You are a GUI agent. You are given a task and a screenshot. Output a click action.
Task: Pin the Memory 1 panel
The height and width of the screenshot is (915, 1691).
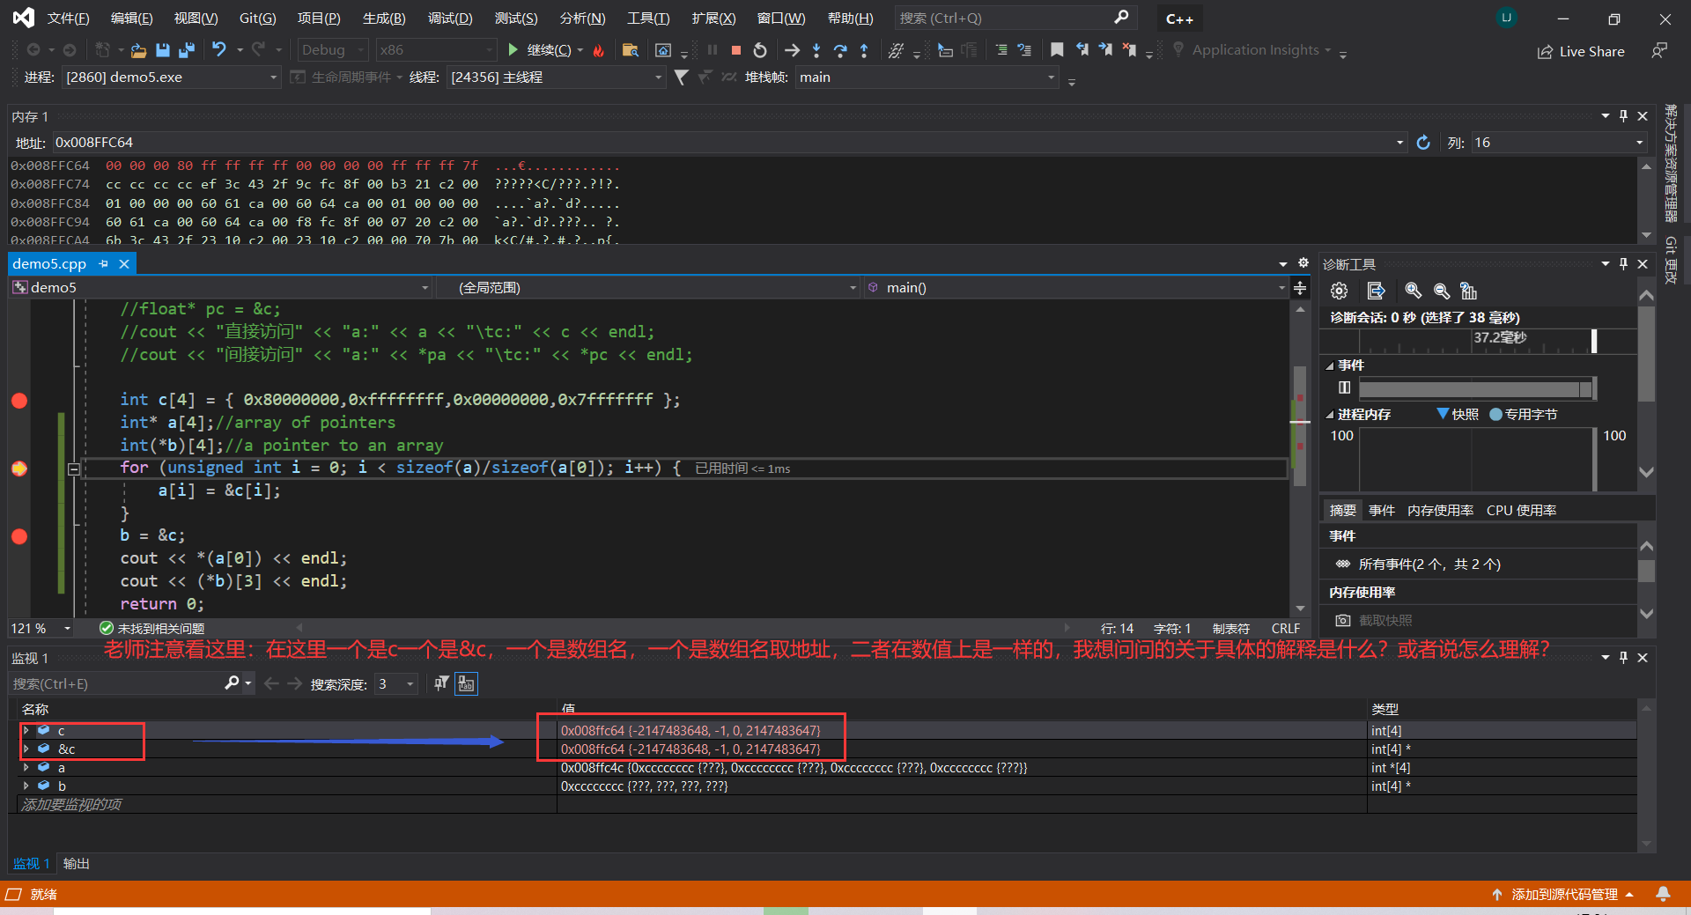pyautogui.click(x=1623, y=116)
